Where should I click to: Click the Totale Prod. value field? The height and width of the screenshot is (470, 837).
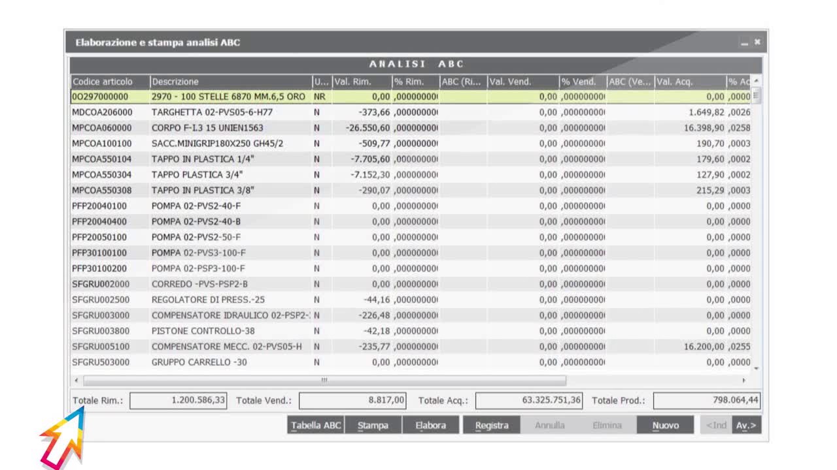click(x=707, y=400)
